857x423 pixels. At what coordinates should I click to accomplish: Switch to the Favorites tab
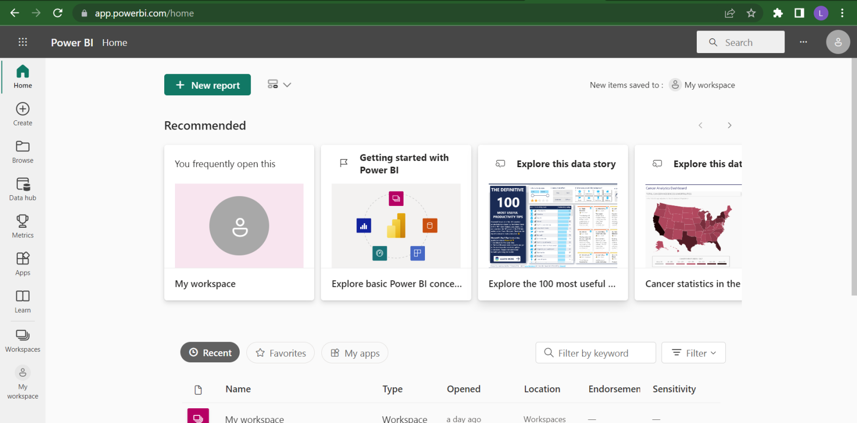point(281,353)
